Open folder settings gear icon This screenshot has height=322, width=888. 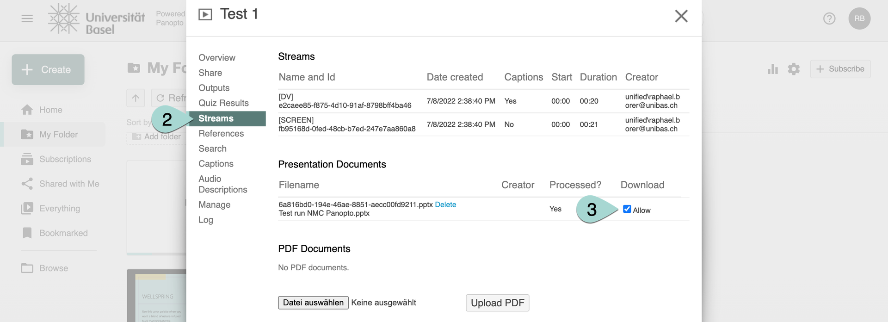click(x=794, y=69)
